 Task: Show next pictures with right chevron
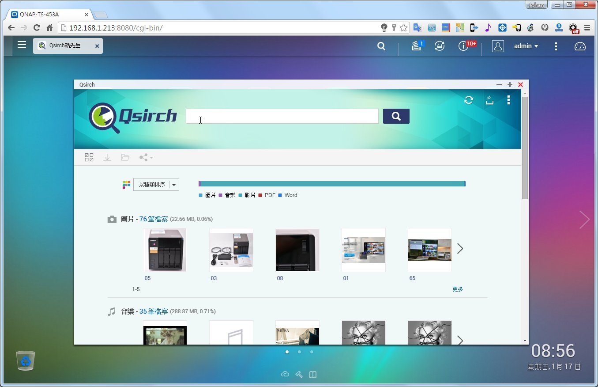(x=460, y=249)
